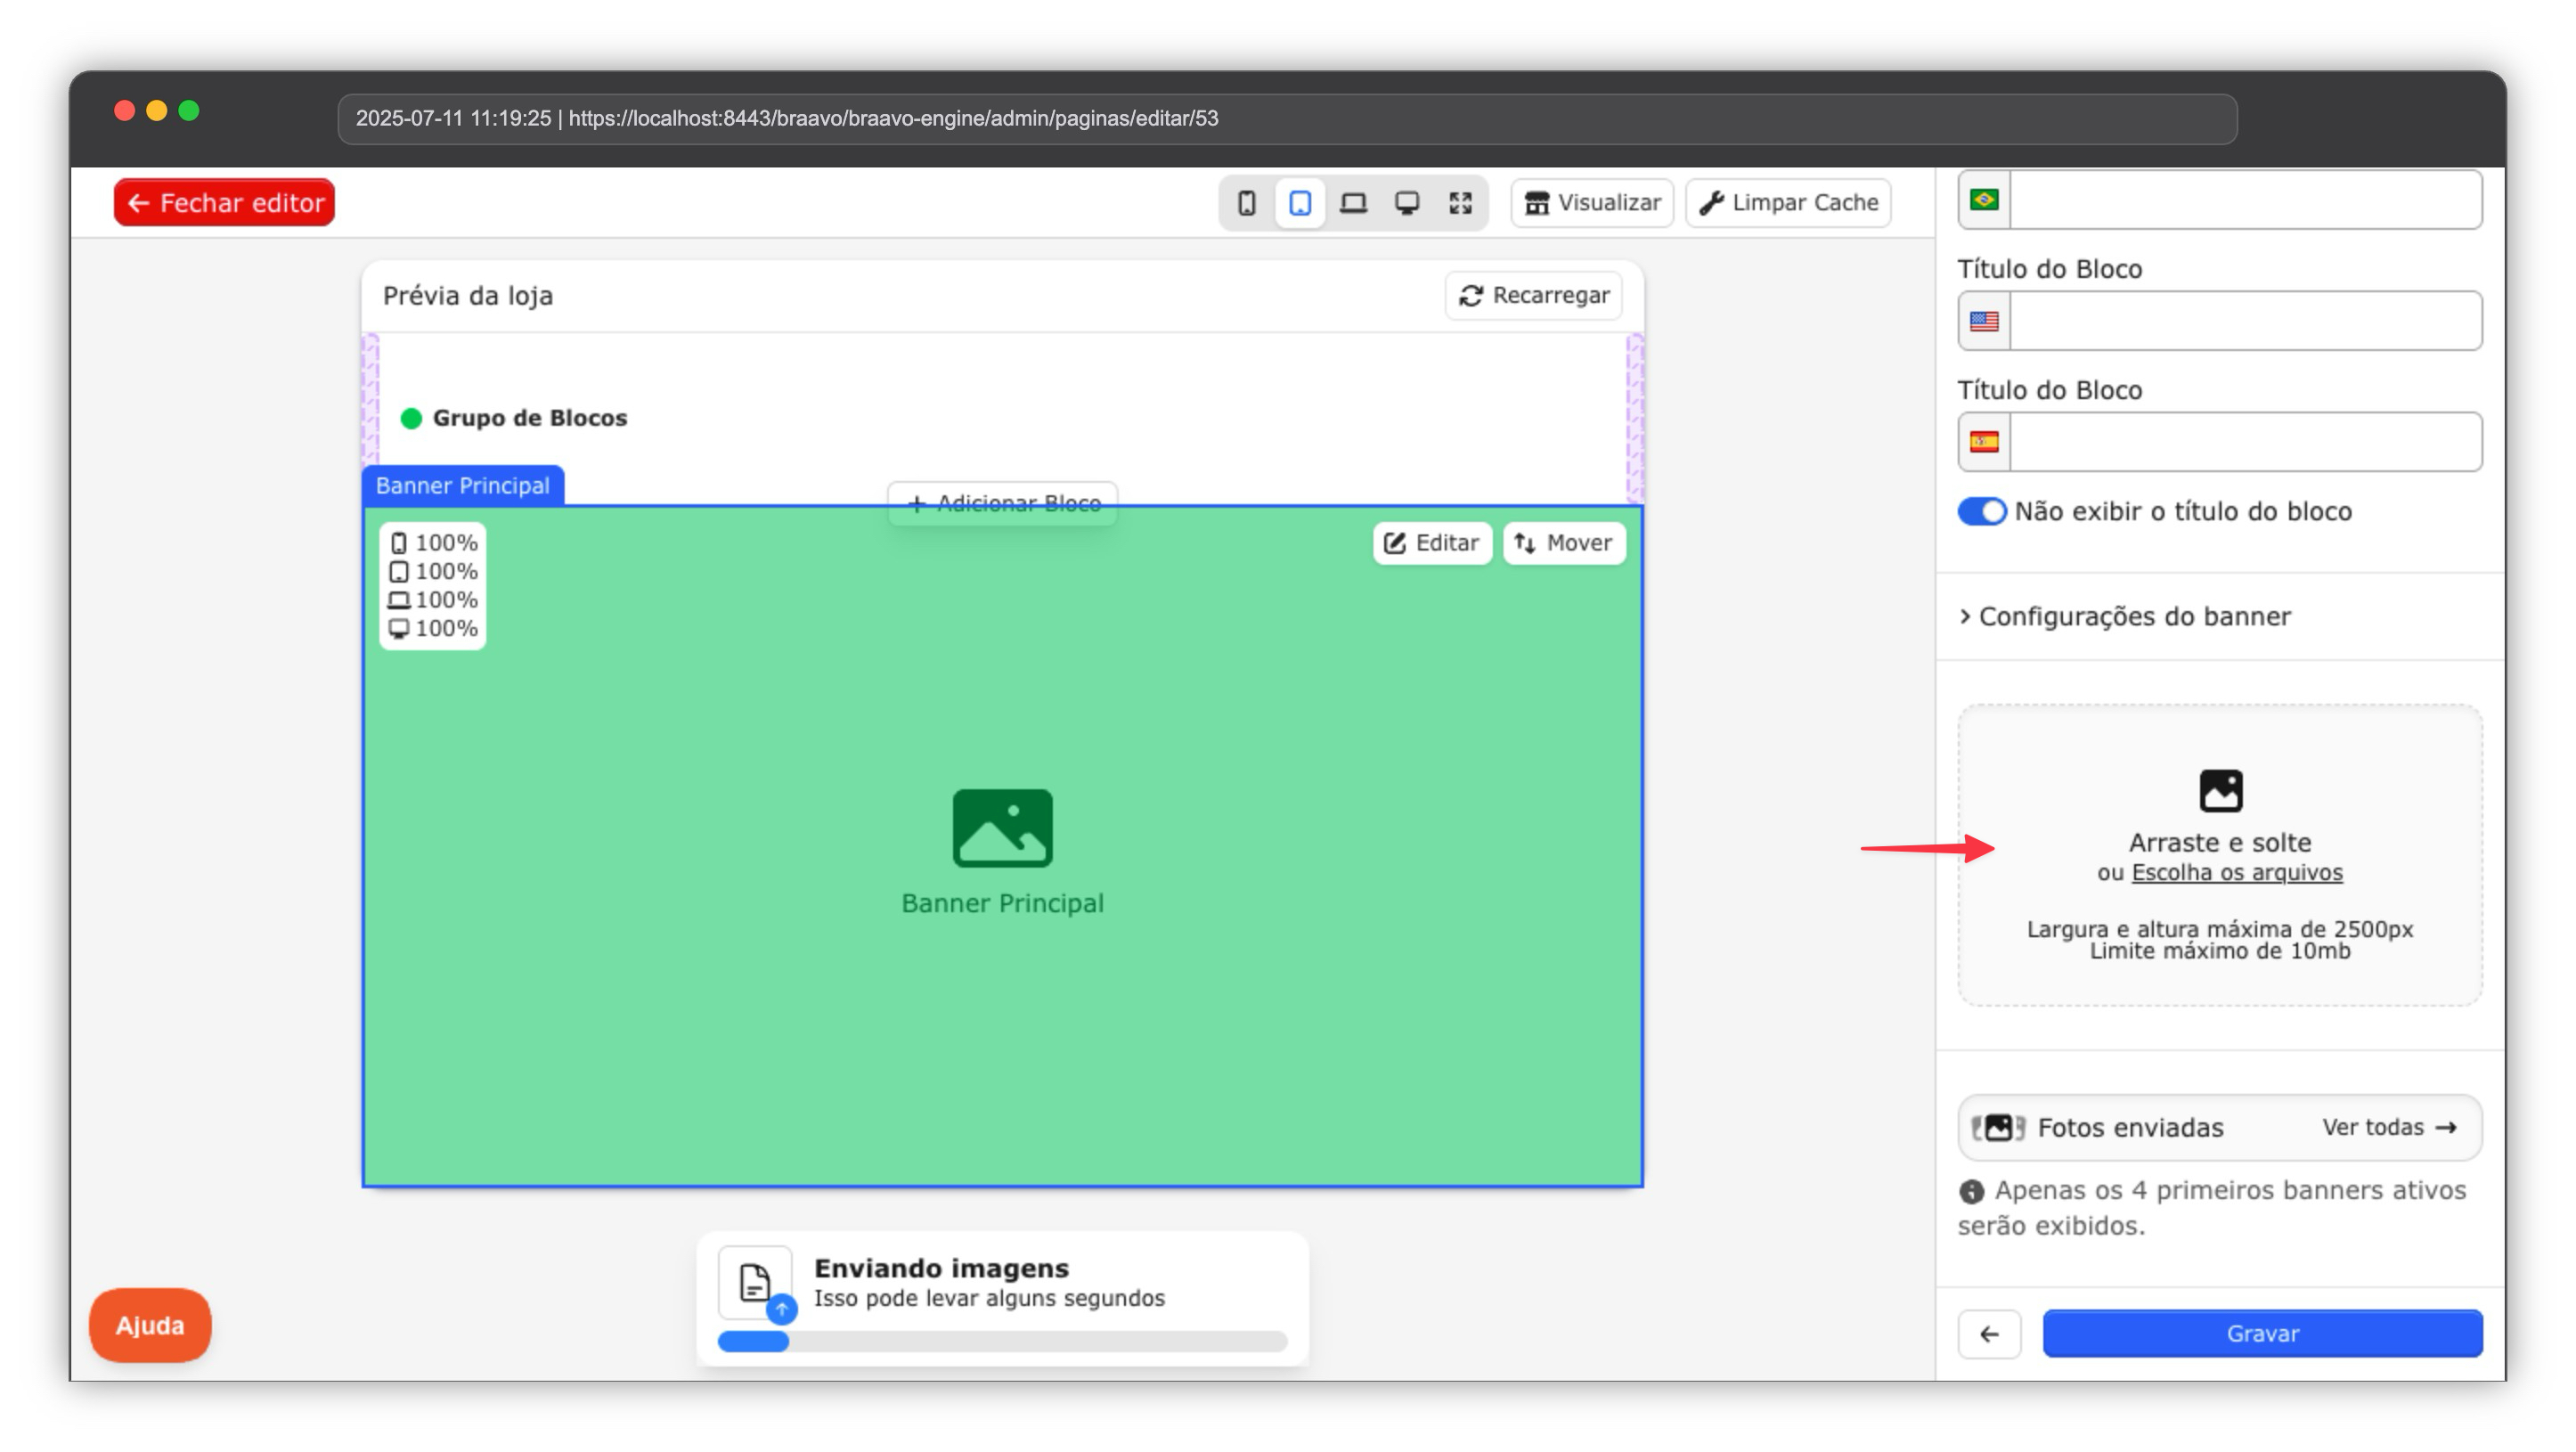
Task: Switch preview to mobile phone view
Action: tap(1246, 203)
